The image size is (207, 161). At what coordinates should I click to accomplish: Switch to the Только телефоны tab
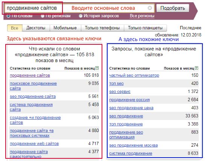point(102,28)
